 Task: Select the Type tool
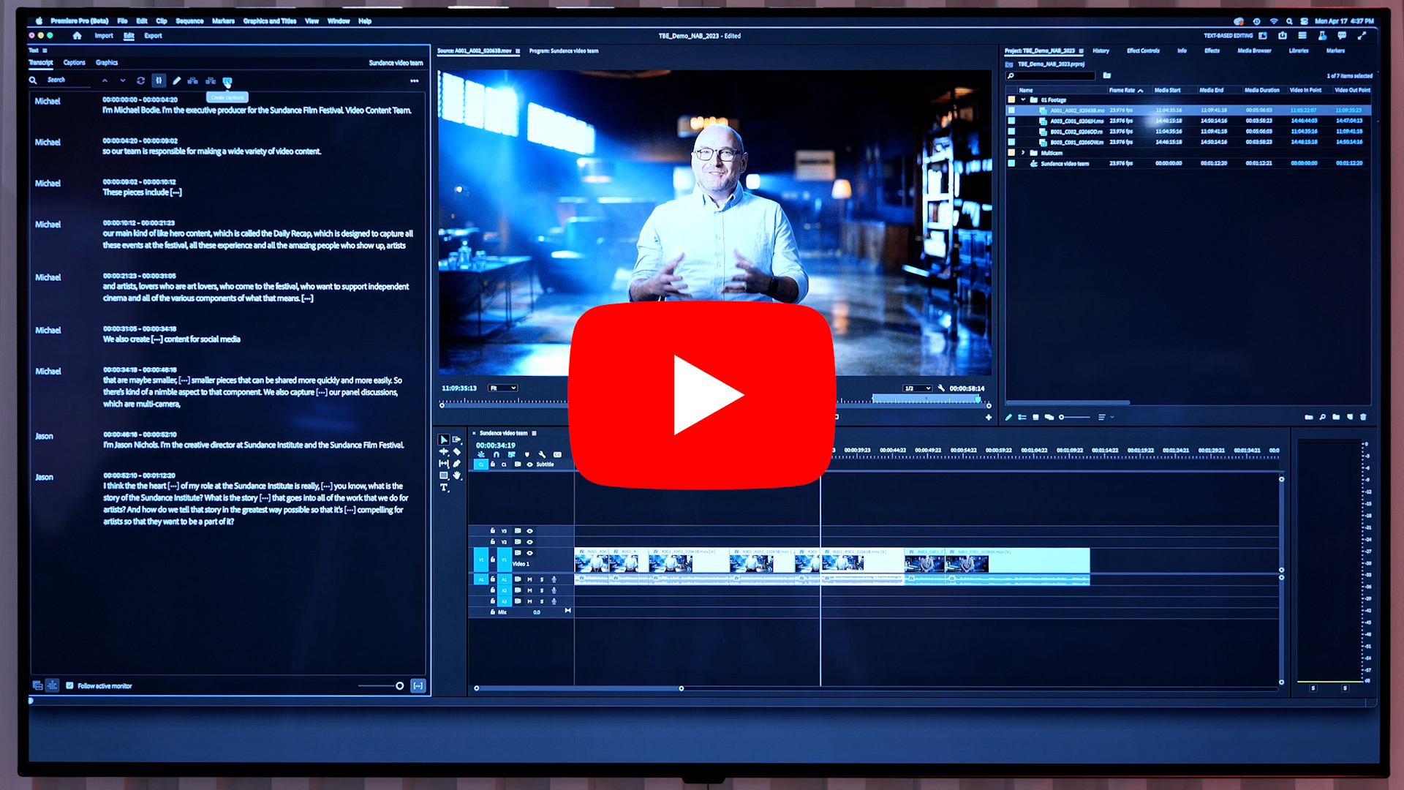click(x=444, y=487)
